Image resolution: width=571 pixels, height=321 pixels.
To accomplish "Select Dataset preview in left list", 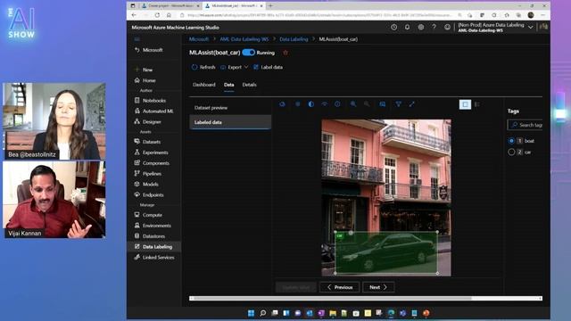I will (x=230, y=108).
